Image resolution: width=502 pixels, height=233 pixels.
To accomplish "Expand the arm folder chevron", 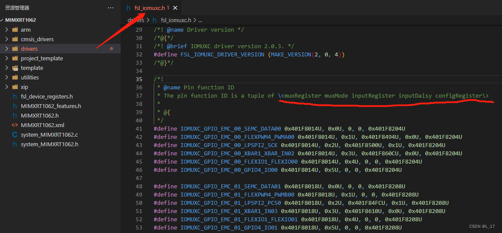I will (x=7, y=30).
